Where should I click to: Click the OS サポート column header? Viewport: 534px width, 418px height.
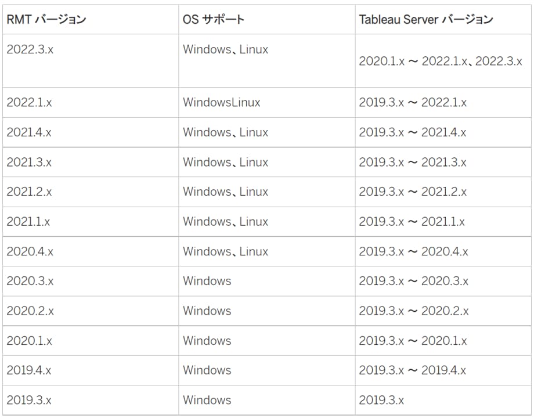point(267,19)
